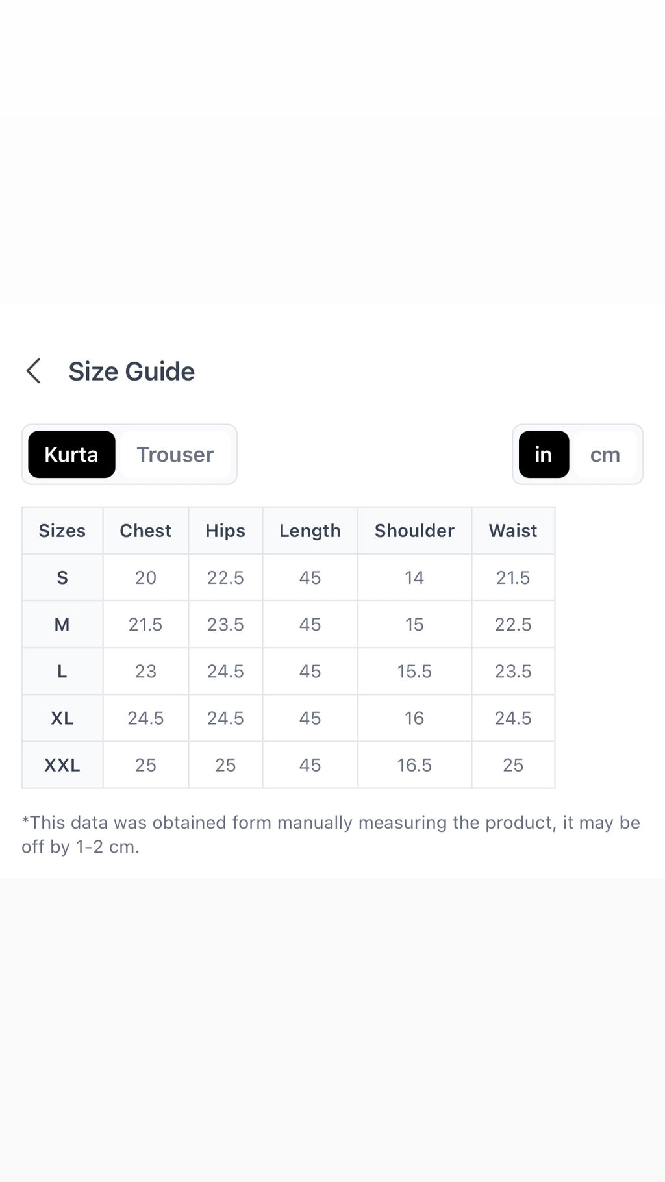Viewport: 665px width, 1182px height.
Task: Select the XXL size row label
Action: tap(62, 764)
